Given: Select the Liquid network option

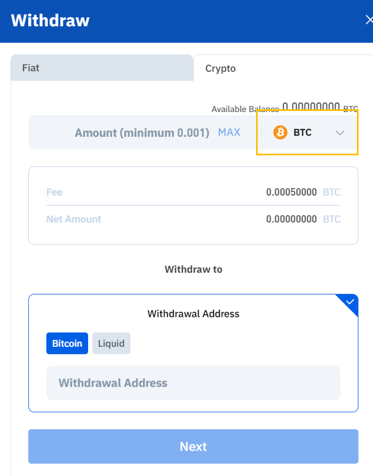Looking at the screenshot, I should [111, 343].
